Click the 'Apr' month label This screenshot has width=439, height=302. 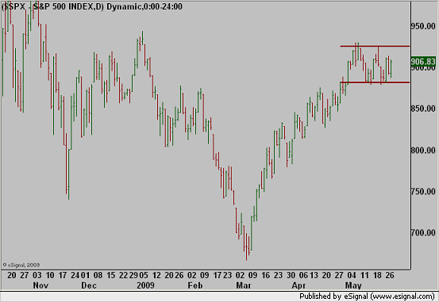pos(298,285)
